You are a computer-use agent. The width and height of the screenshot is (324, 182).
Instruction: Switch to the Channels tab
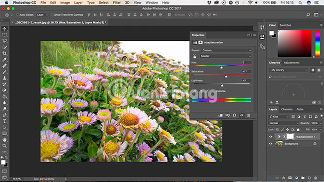coord(287,109)
